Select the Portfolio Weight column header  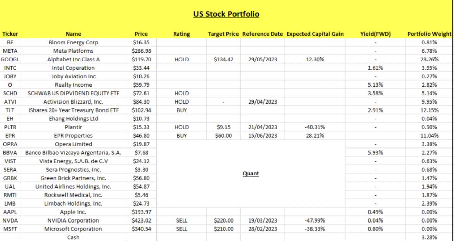click(429, 34)
